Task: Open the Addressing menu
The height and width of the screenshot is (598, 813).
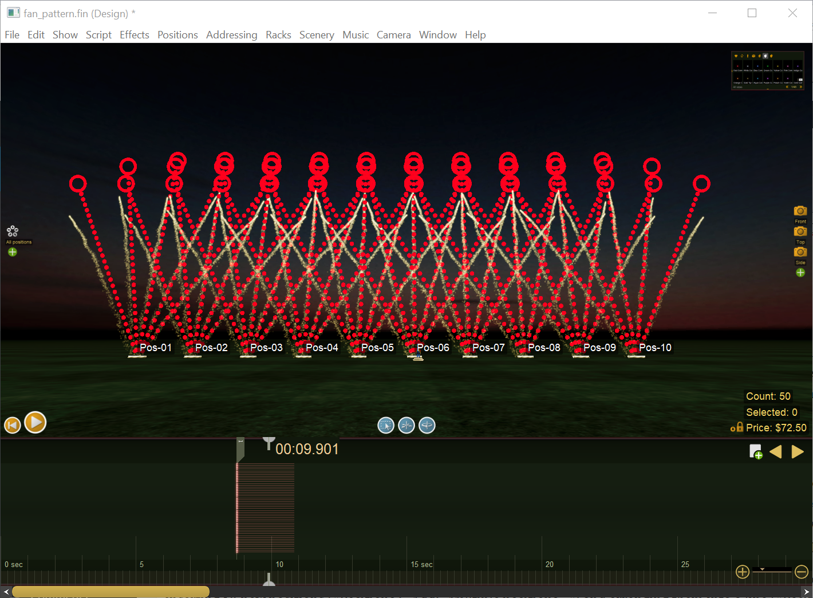Action: pos(231,35)
